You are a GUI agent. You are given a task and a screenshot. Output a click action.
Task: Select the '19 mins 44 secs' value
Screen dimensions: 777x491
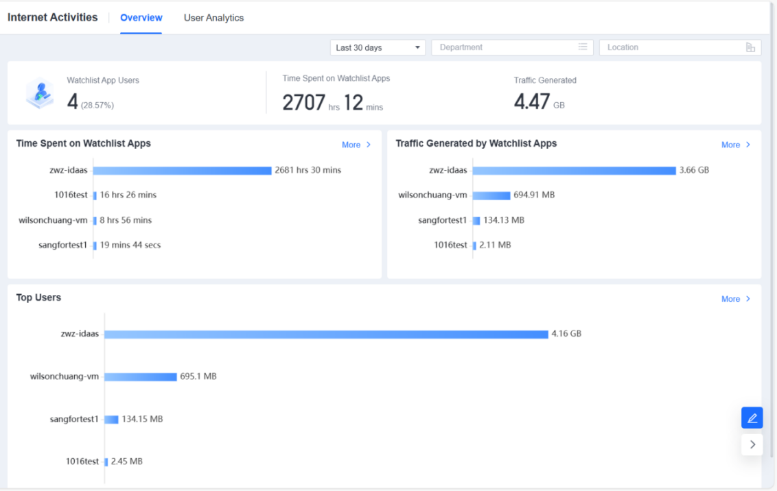130,245
